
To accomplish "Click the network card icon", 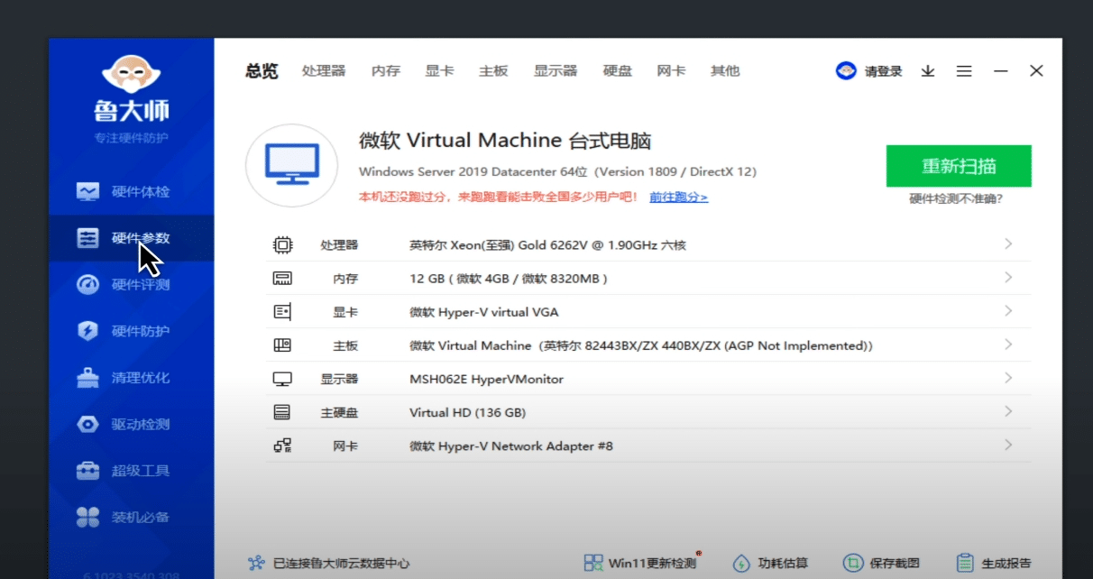I will click(282, 446).
